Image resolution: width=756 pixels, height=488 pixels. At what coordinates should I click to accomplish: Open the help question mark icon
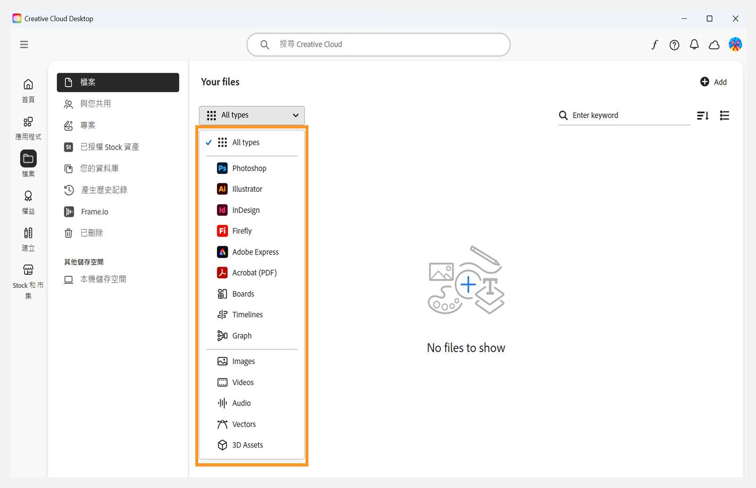coord(674,45)
